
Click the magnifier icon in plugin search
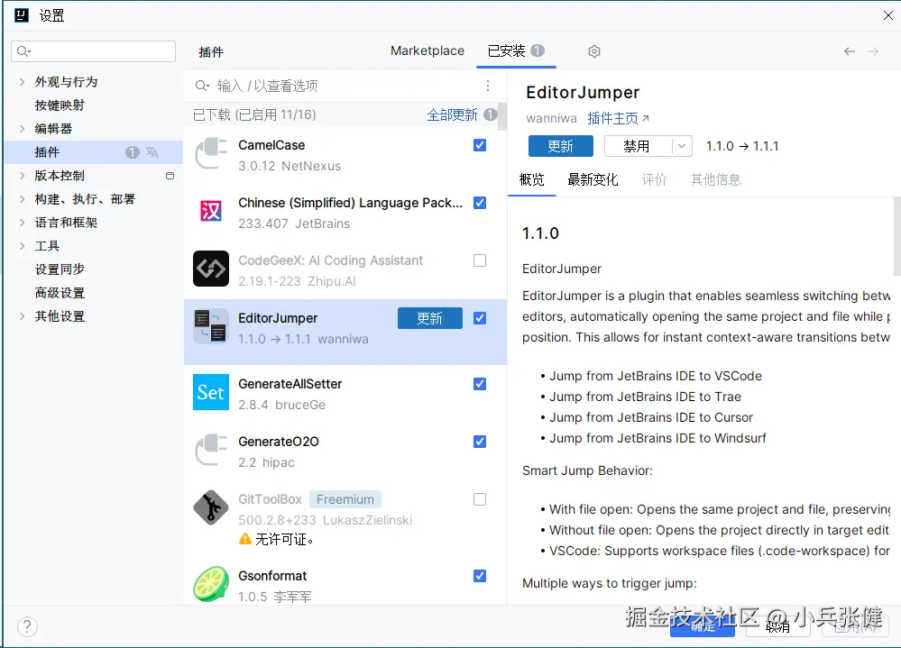202,86
